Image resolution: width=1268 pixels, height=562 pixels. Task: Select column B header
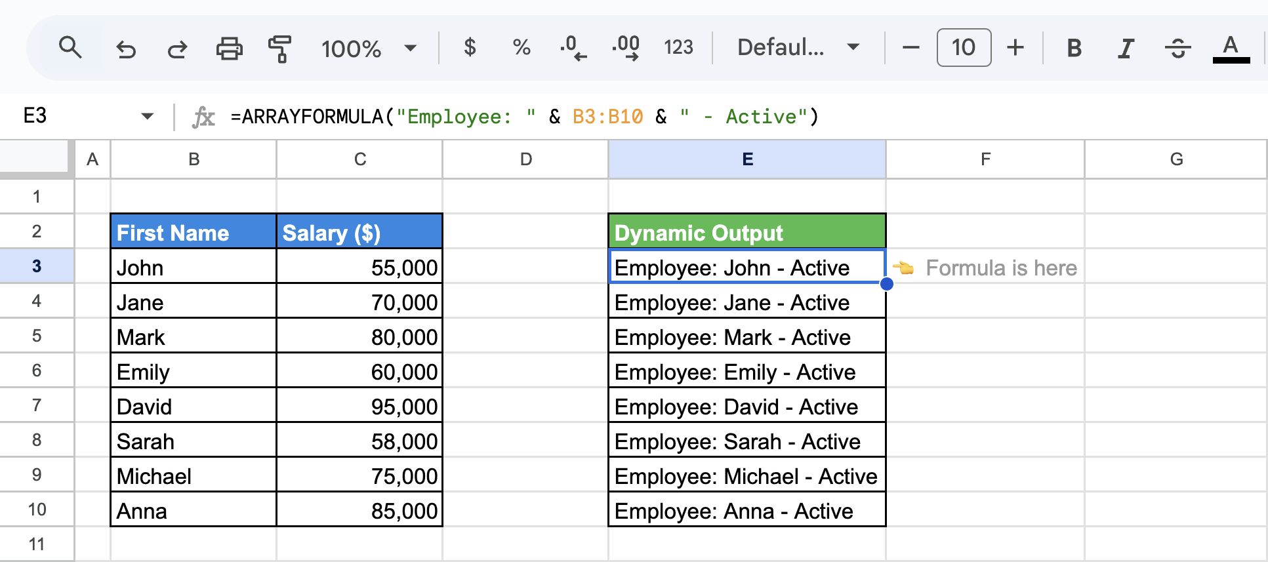click(x=194, y=159)
